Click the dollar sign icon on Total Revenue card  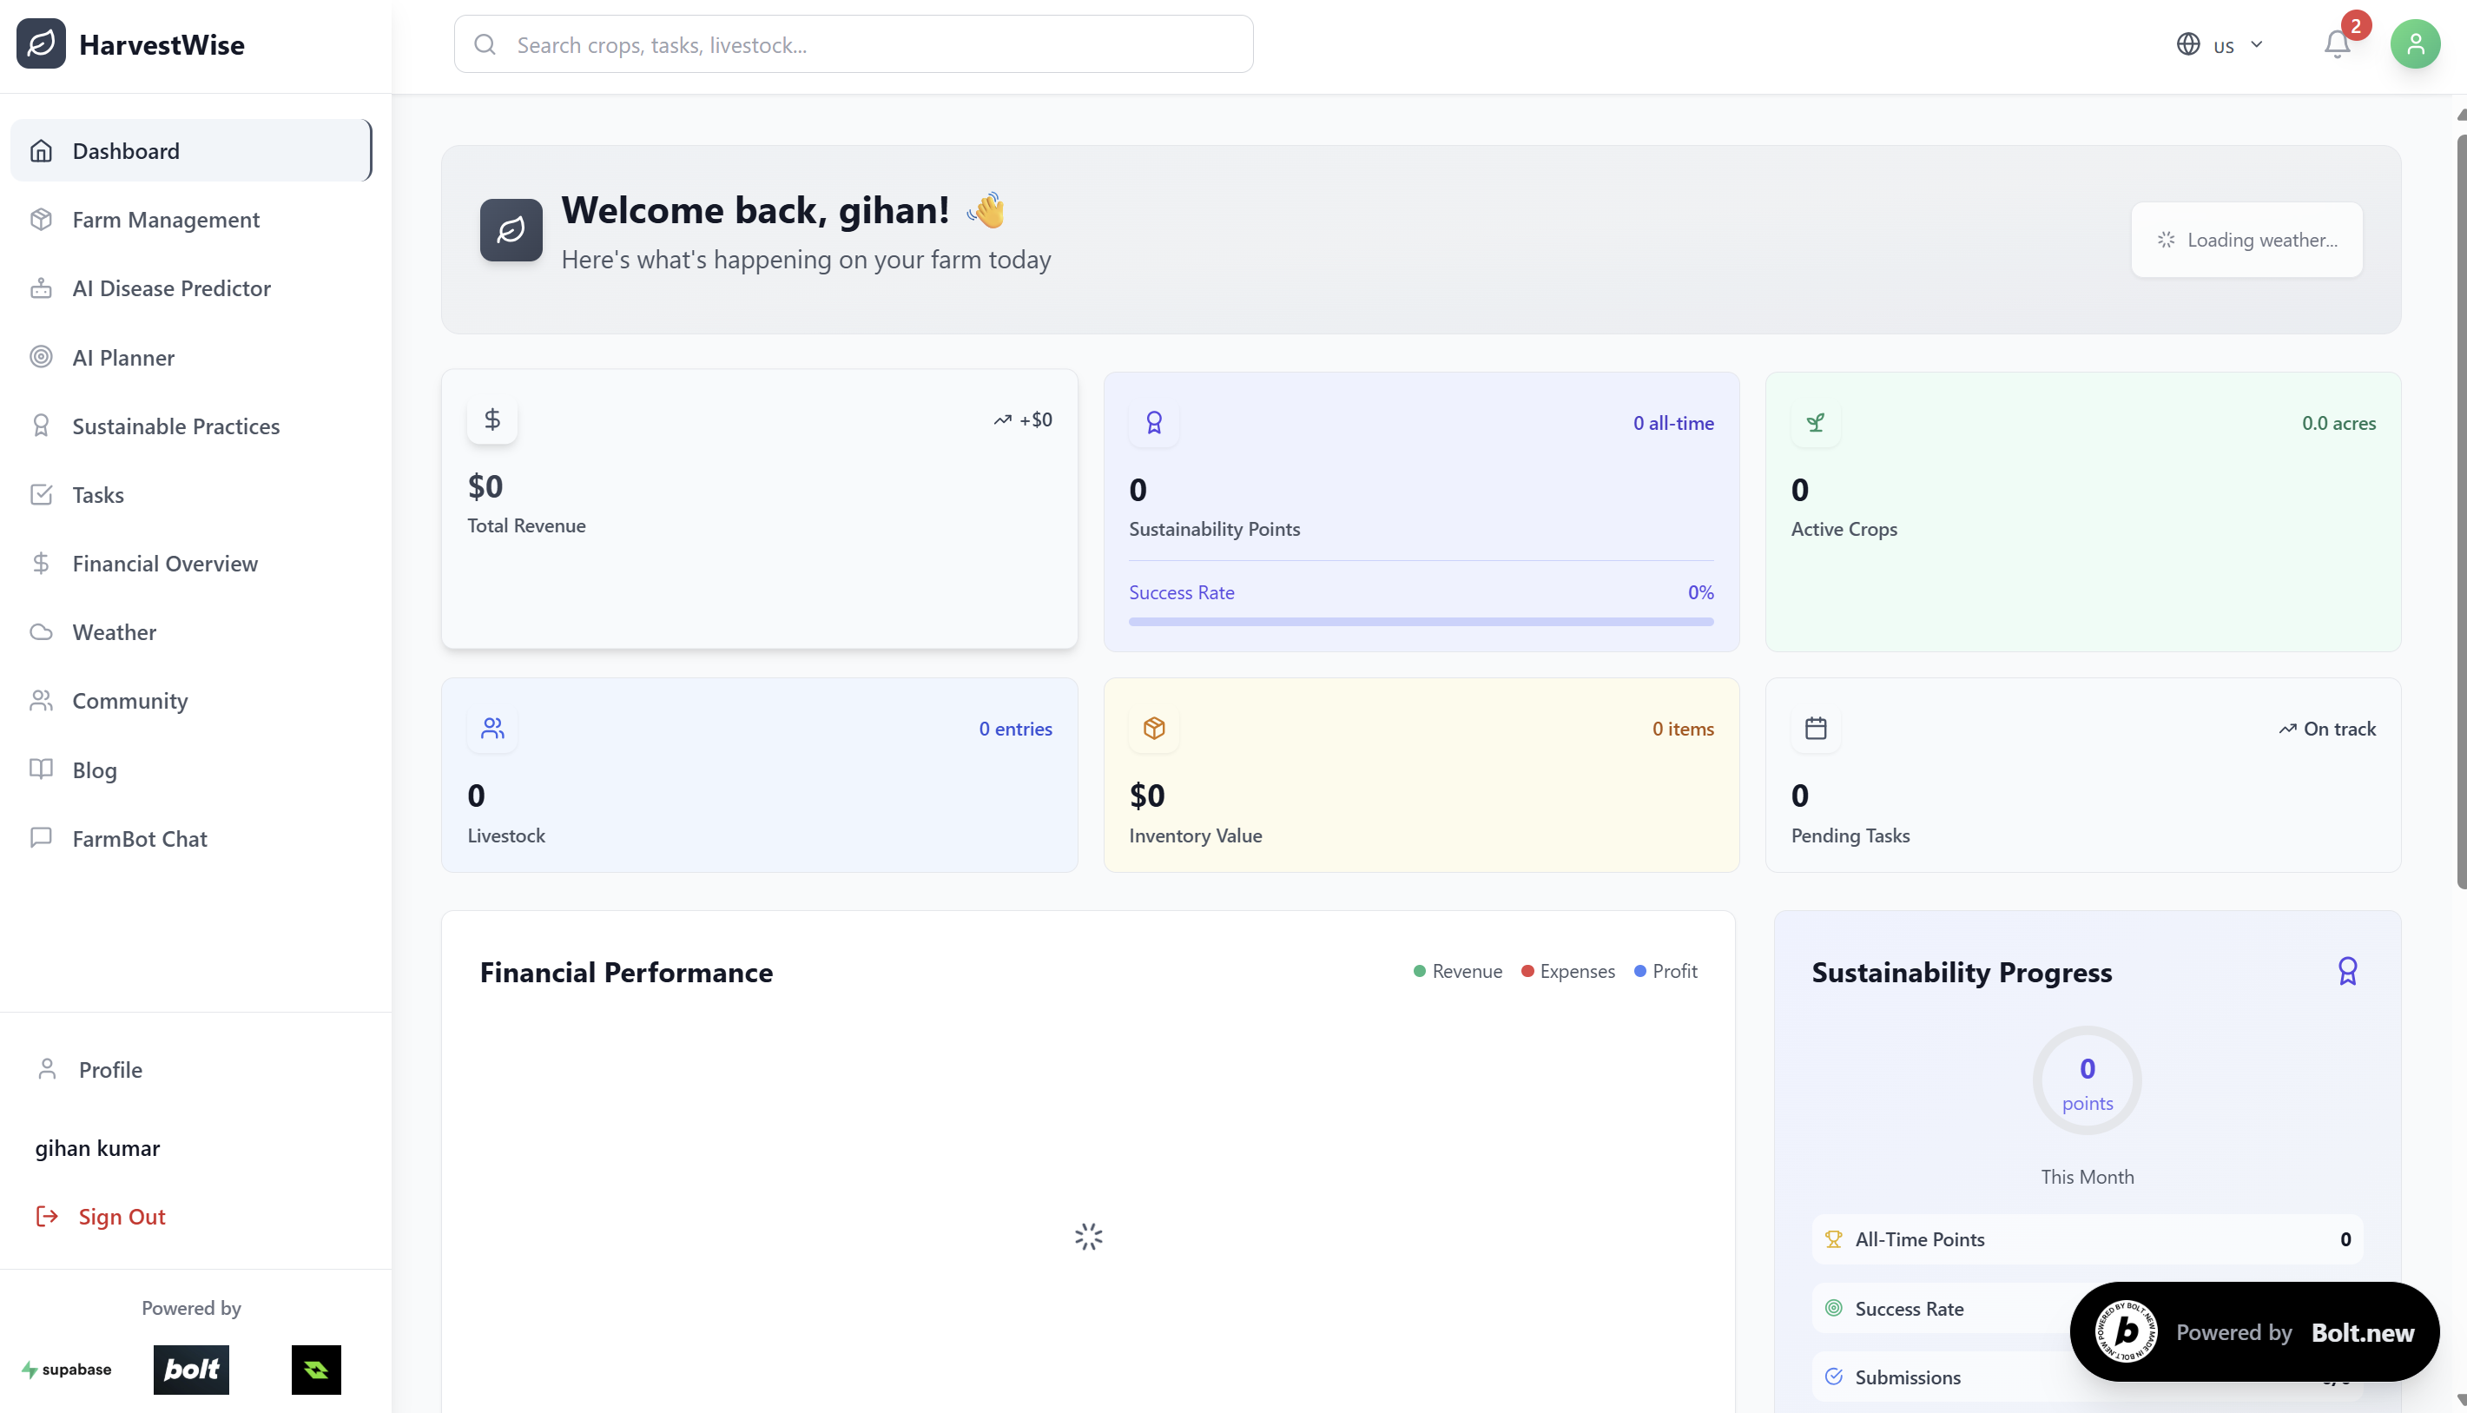[491, 419]
